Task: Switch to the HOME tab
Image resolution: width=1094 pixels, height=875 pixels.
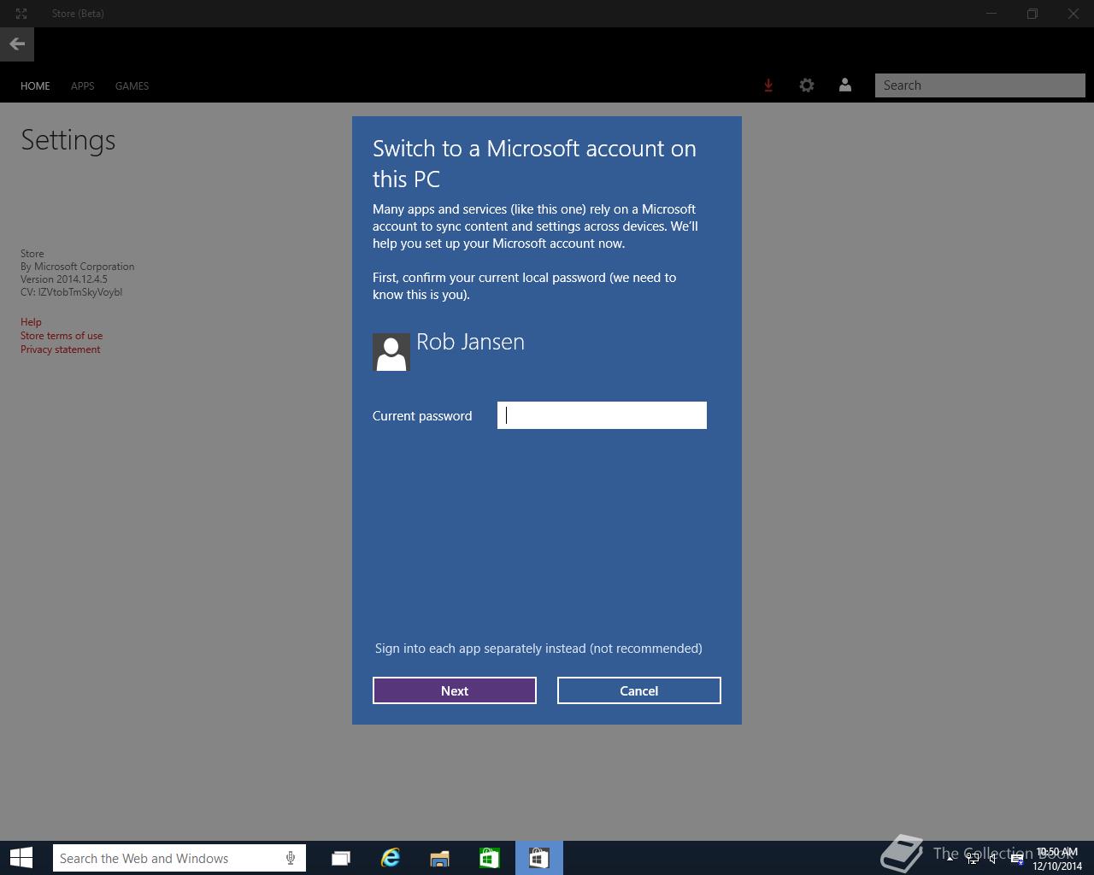Action: pos(35,85)
